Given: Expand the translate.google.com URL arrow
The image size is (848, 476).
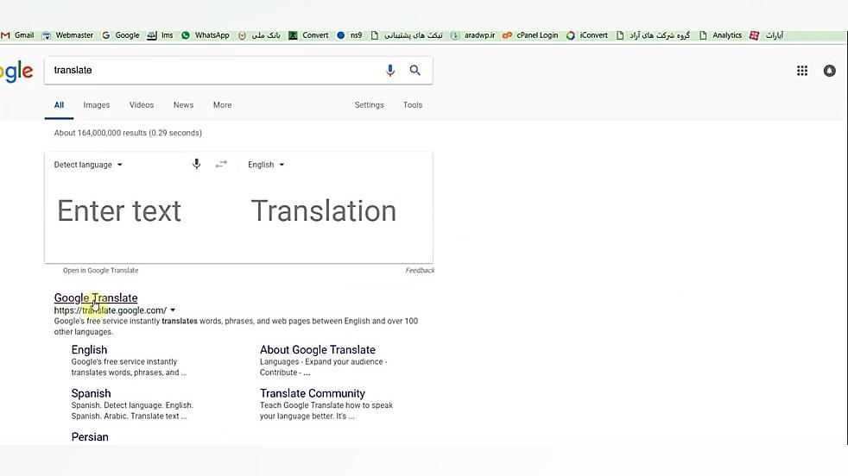Looking at the screenshot, I should pos(173,310).
